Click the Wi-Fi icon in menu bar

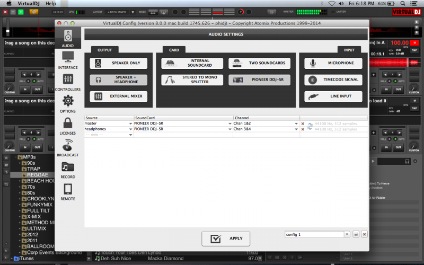click(332, 4)
